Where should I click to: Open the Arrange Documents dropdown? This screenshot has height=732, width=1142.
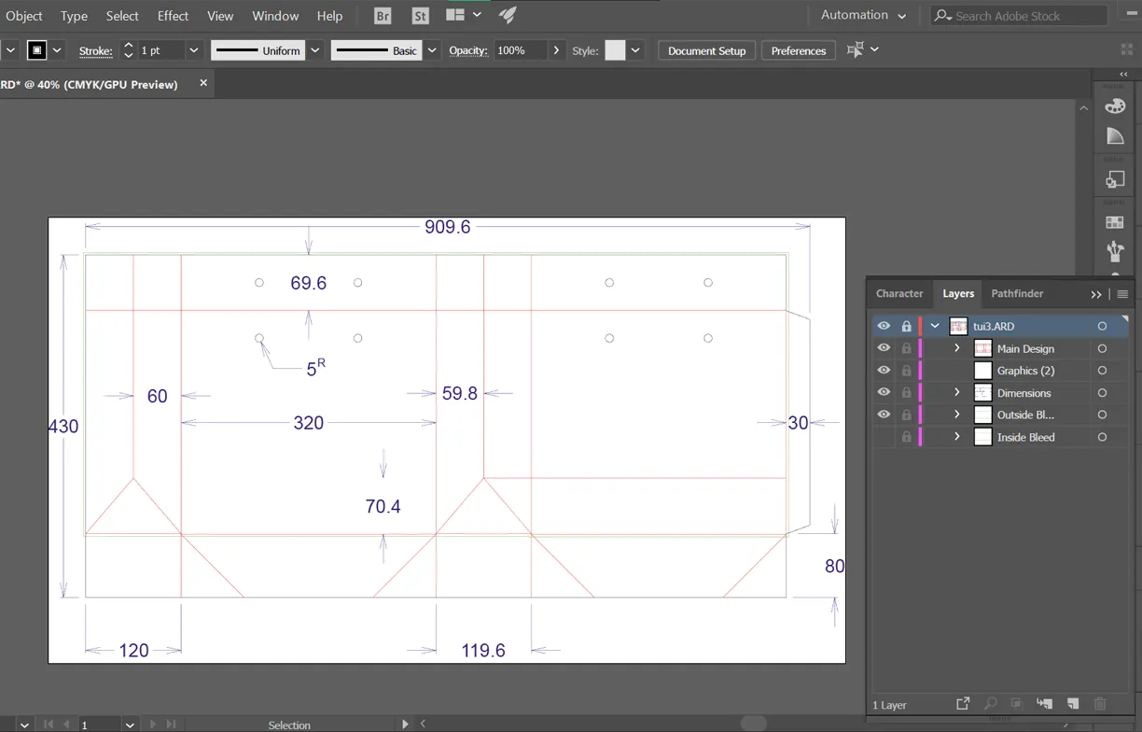(x=461, y=14)
